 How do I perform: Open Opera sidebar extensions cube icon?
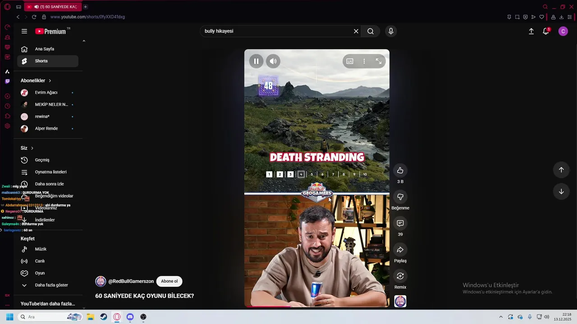tap(7, 116)
